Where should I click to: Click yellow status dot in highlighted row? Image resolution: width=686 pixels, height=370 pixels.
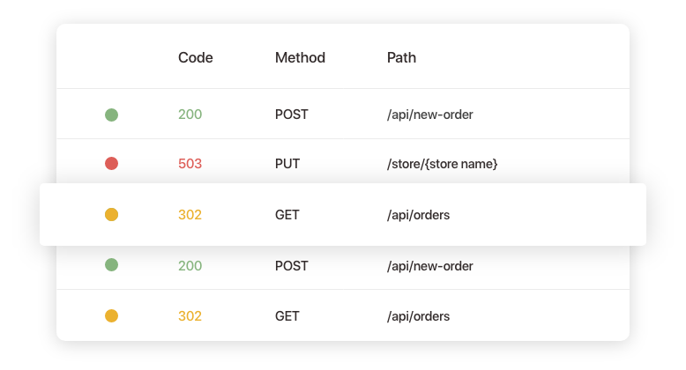point(112,215)
